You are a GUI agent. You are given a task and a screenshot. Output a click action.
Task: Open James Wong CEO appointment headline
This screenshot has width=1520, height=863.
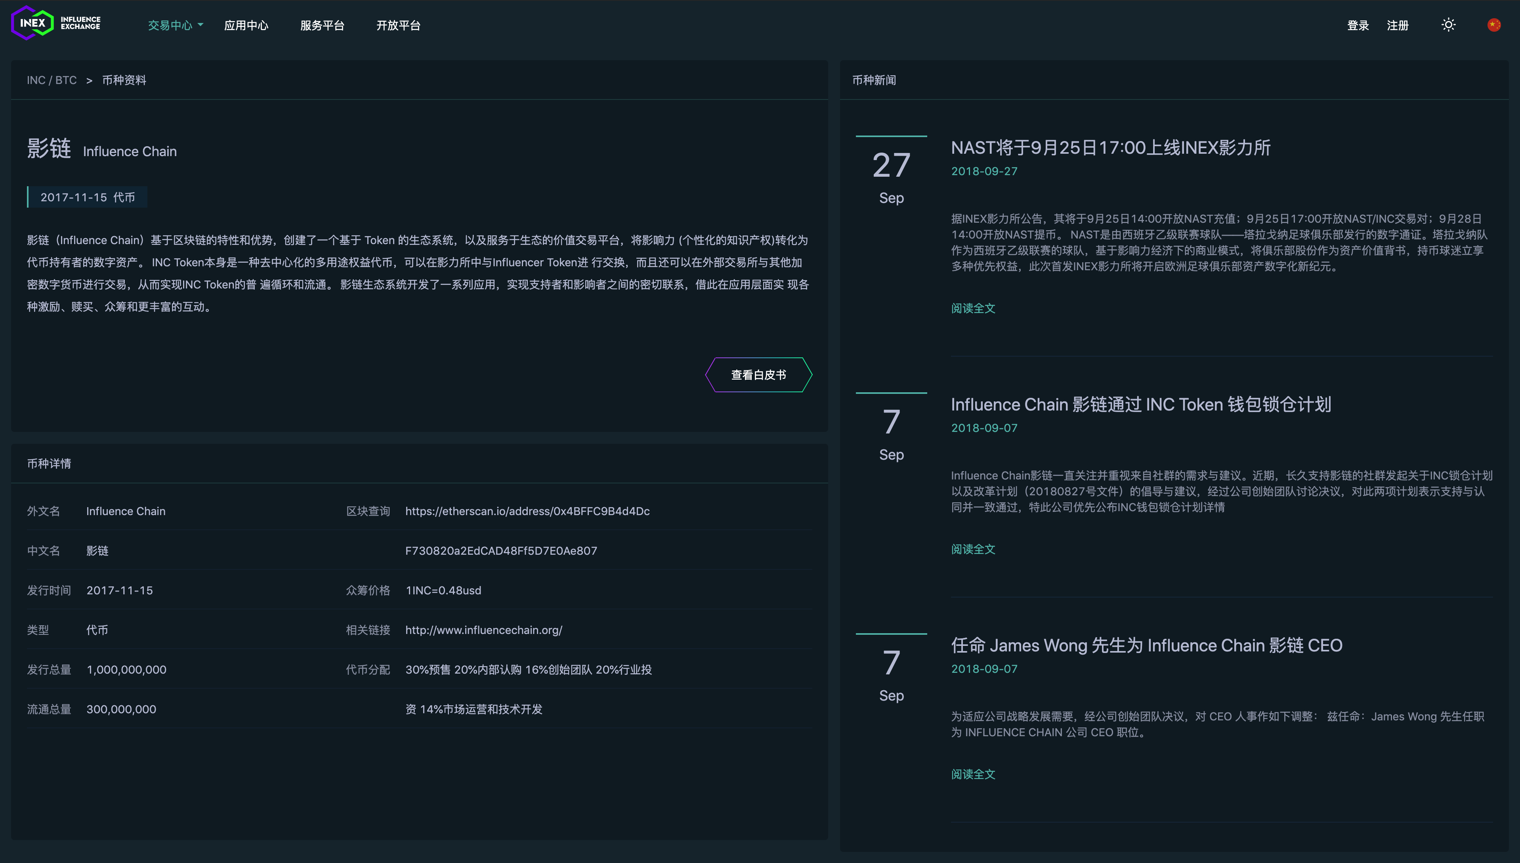pyautogui.click(x=1147, y=645)
